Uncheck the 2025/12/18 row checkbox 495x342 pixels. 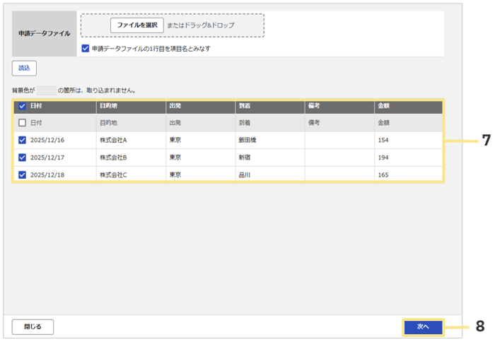[x=22, y=175]
